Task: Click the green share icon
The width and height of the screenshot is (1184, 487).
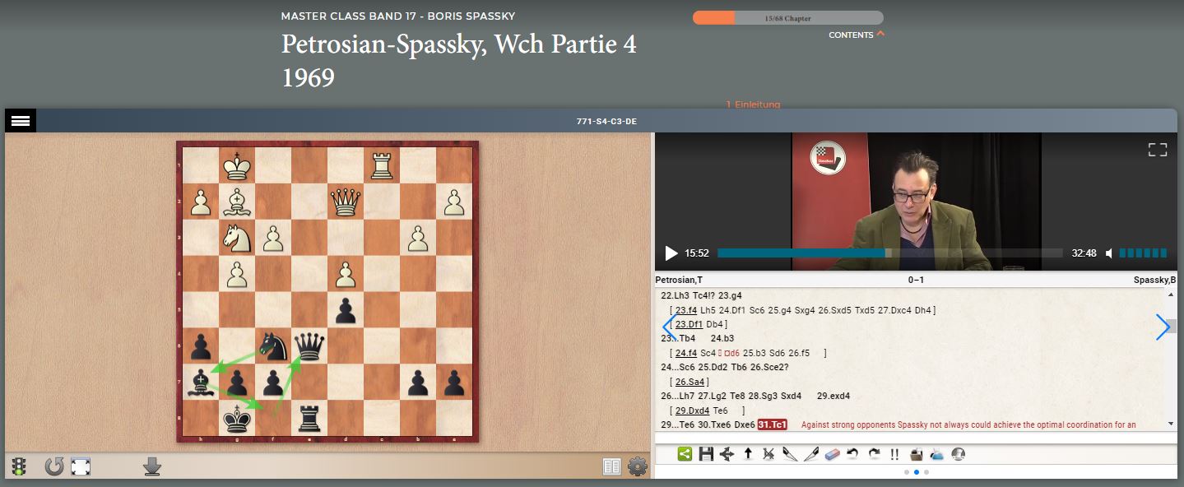Action: click(x=685, y=453)
